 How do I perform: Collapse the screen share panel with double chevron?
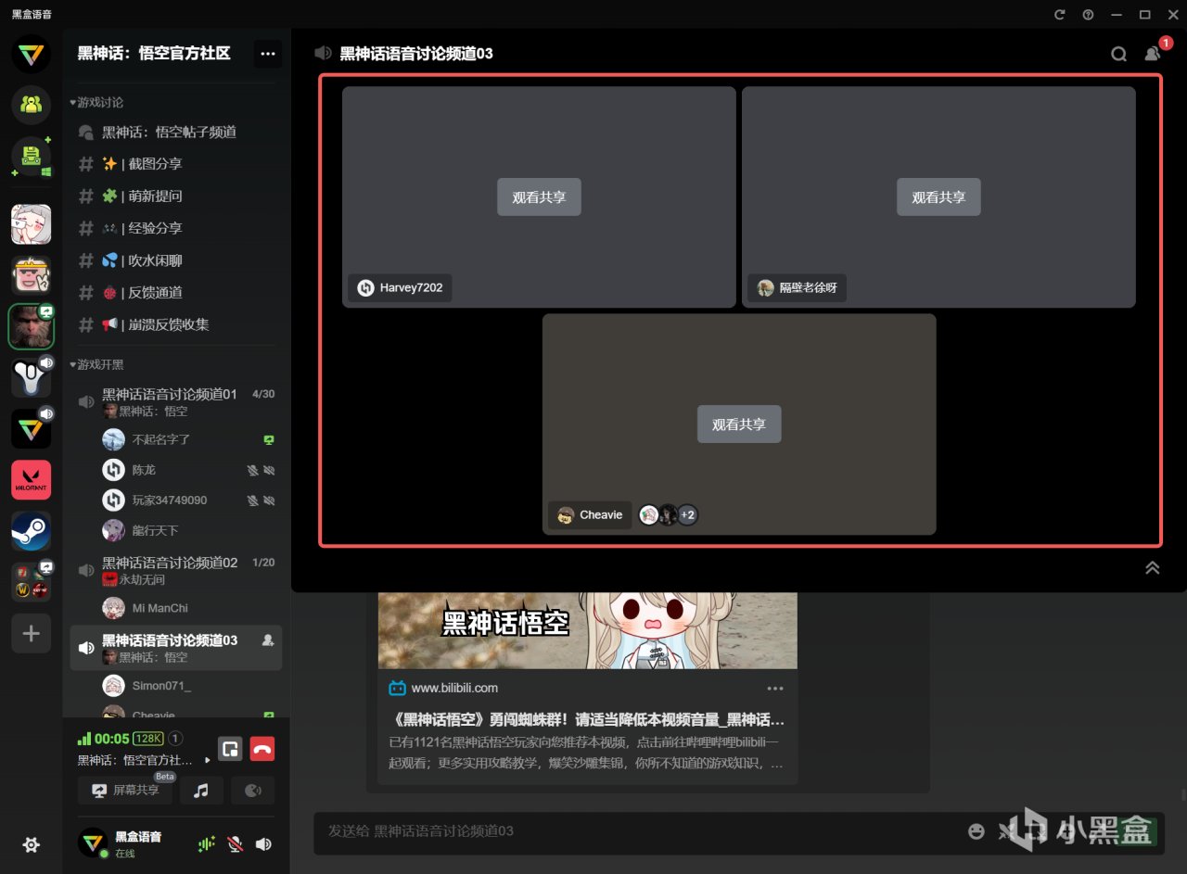click(x=1153, y=567)
